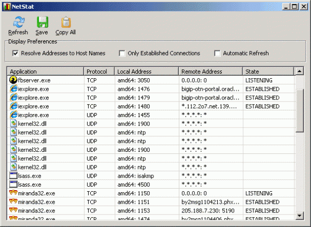Click local address amd64: 3050
The width and height of the screenshot is (311, 227).
(x=134, y=80)
